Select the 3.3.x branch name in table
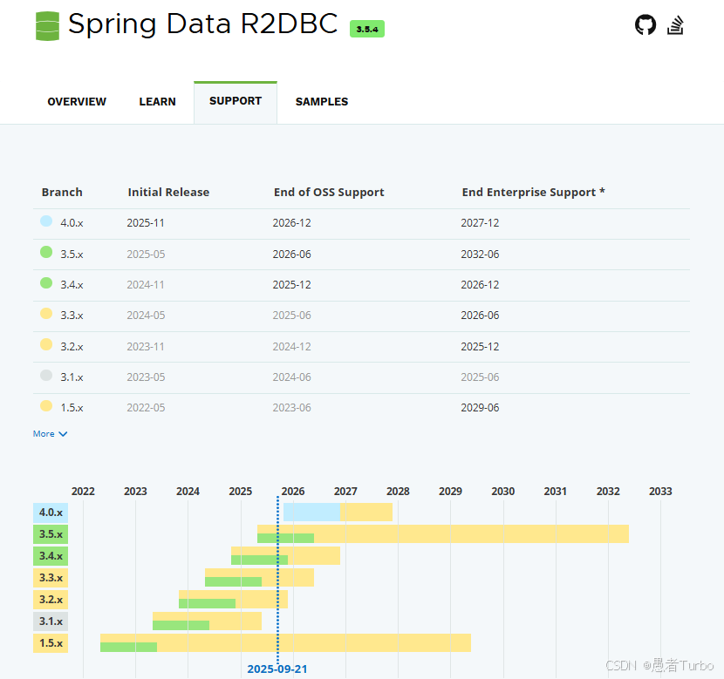The height and width of the screenshot is (679, 724). coord(72,315)
